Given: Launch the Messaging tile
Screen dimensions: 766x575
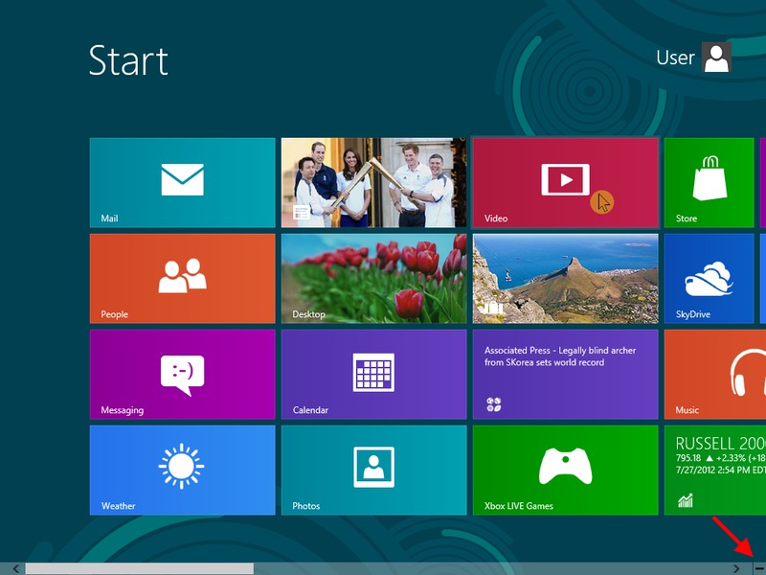Looking at the screenshot, I should tap(182, 374).
